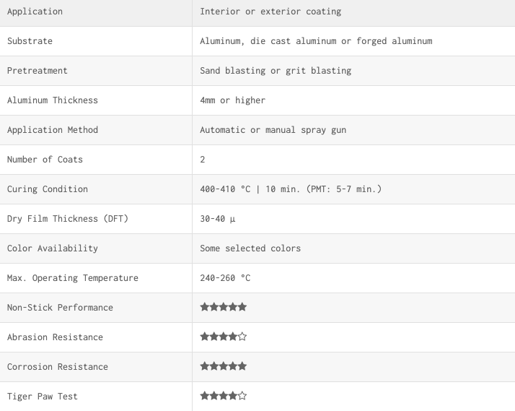Image resolution: width=515 pixels, height=411 pixels.
Task: Click the Tiger Paw Test star rating
Action: (x=224, y=396)
